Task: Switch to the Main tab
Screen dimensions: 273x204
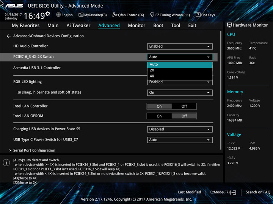Action: pyautogui.click(x=53, y=26)
